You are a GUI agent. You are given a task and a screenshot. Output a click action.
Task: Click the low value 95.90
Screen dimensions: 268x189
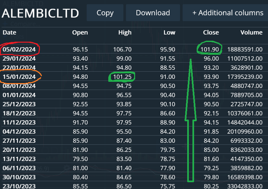coord(168,50)
